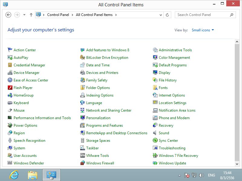
Task: Open the Programs and Features link
Action: pos(104,125)
